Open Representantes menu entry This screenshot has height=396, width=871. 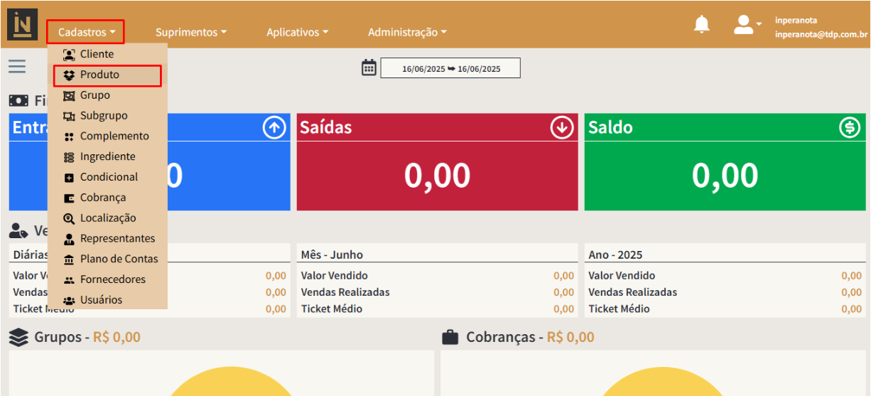coord(108,239)
